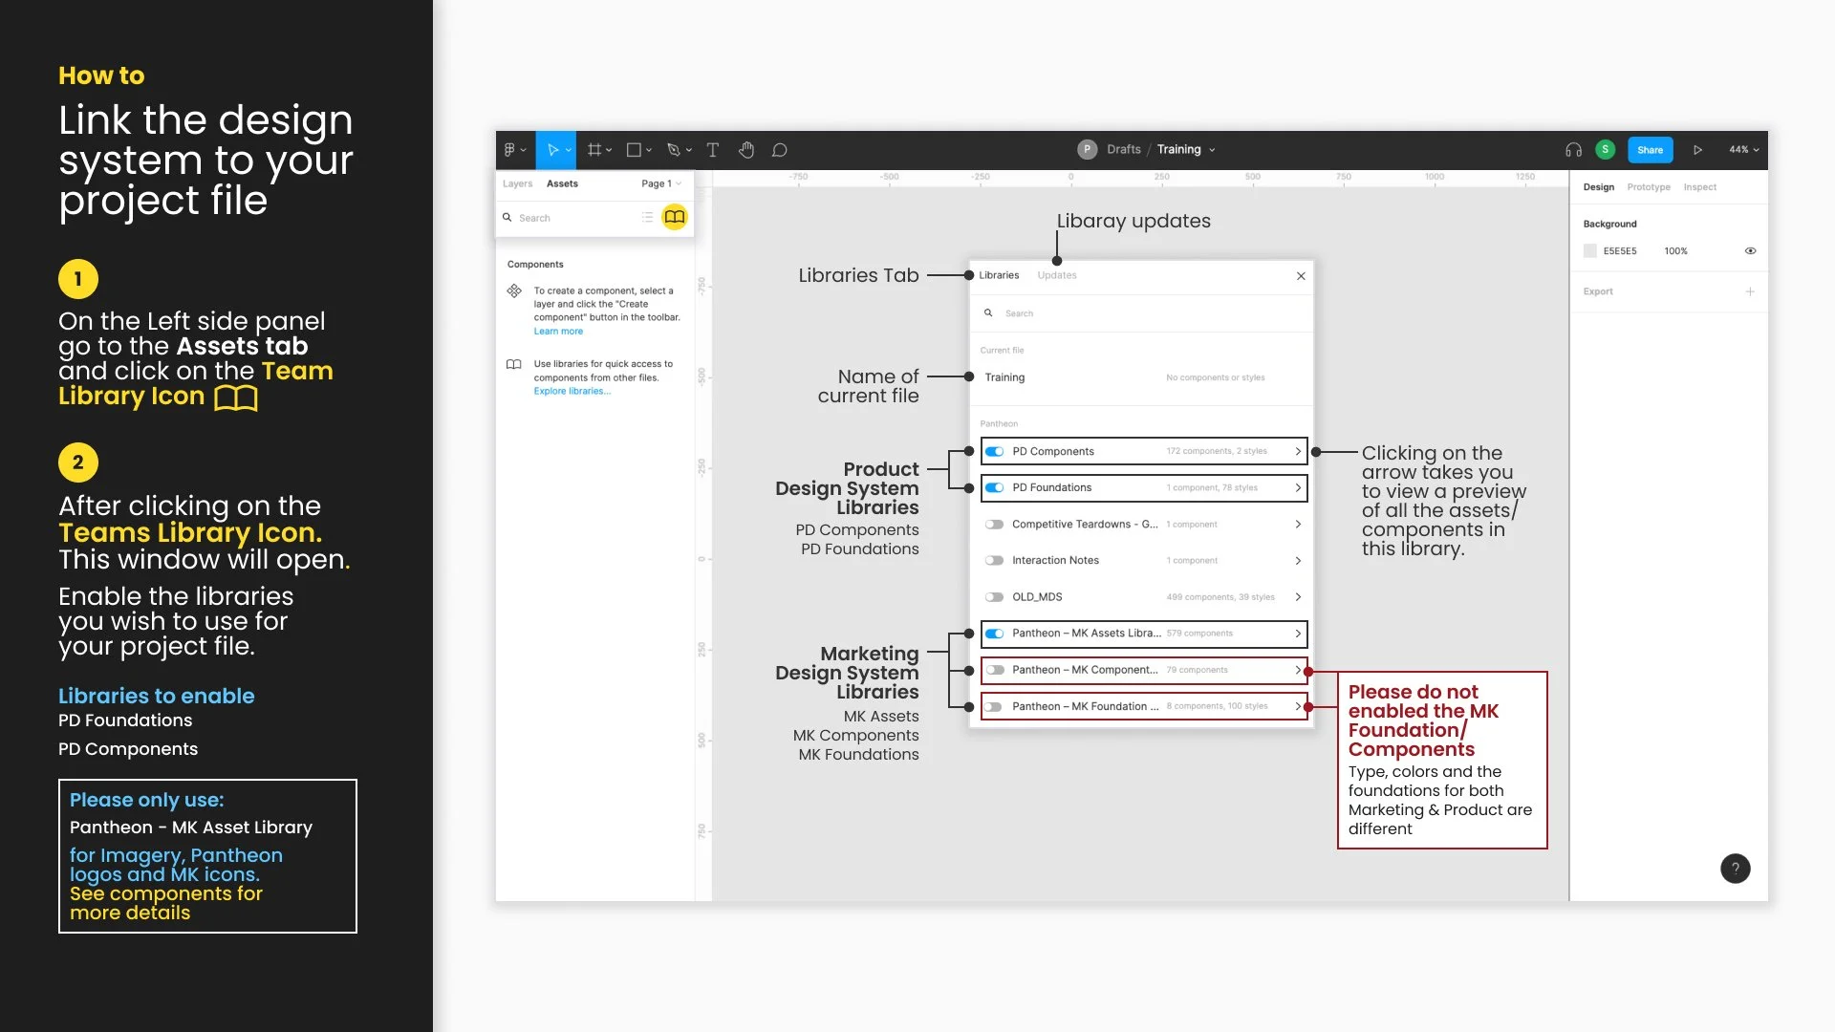1835x1032 pixels.
Task: Select the Comment tool
Action: 780,150
